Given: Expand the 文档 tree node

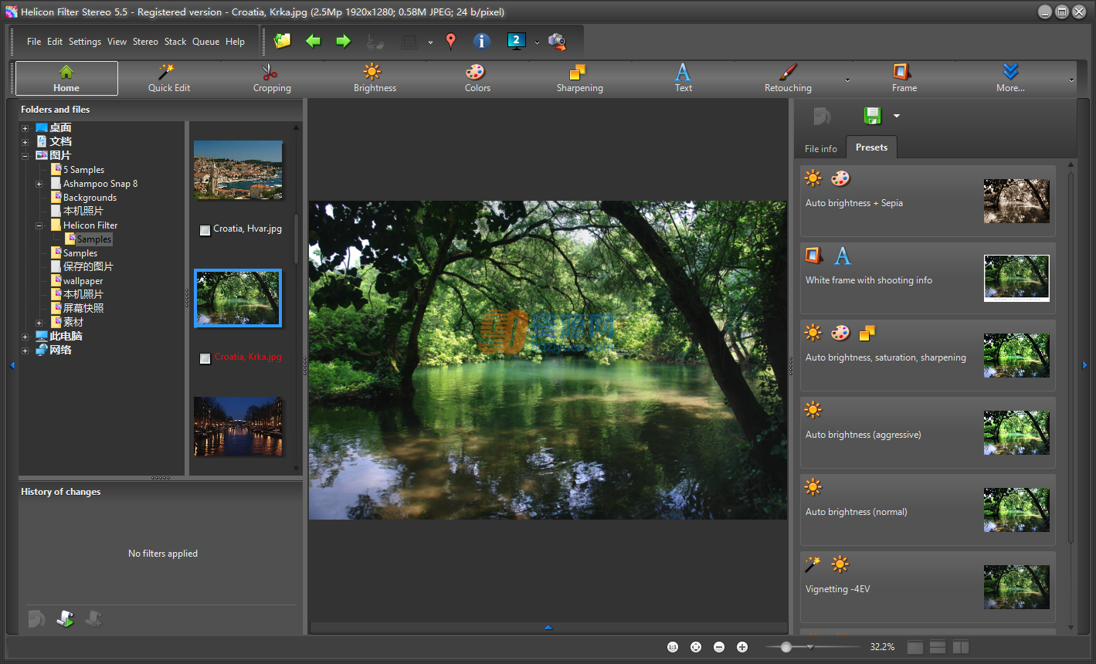Looking at the screenshot, I should (25, 142).
